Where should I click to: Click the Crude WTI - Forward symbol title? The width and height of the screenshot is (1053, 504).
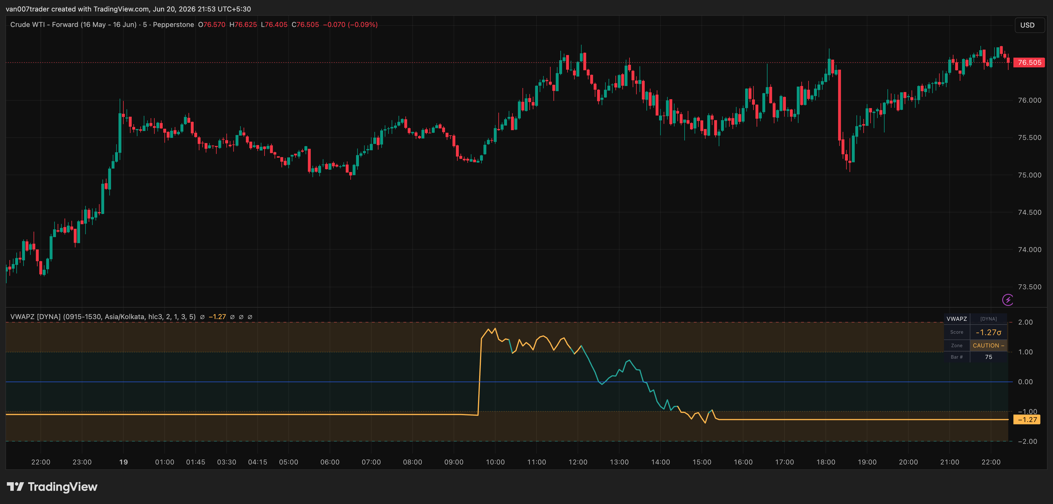(x=73, y=24)
